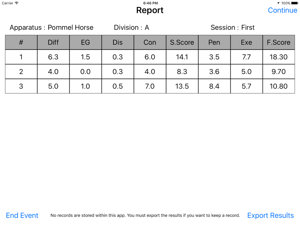300x225 pixels.
Task: Select row number 2 cell
Action: point(21,72)
